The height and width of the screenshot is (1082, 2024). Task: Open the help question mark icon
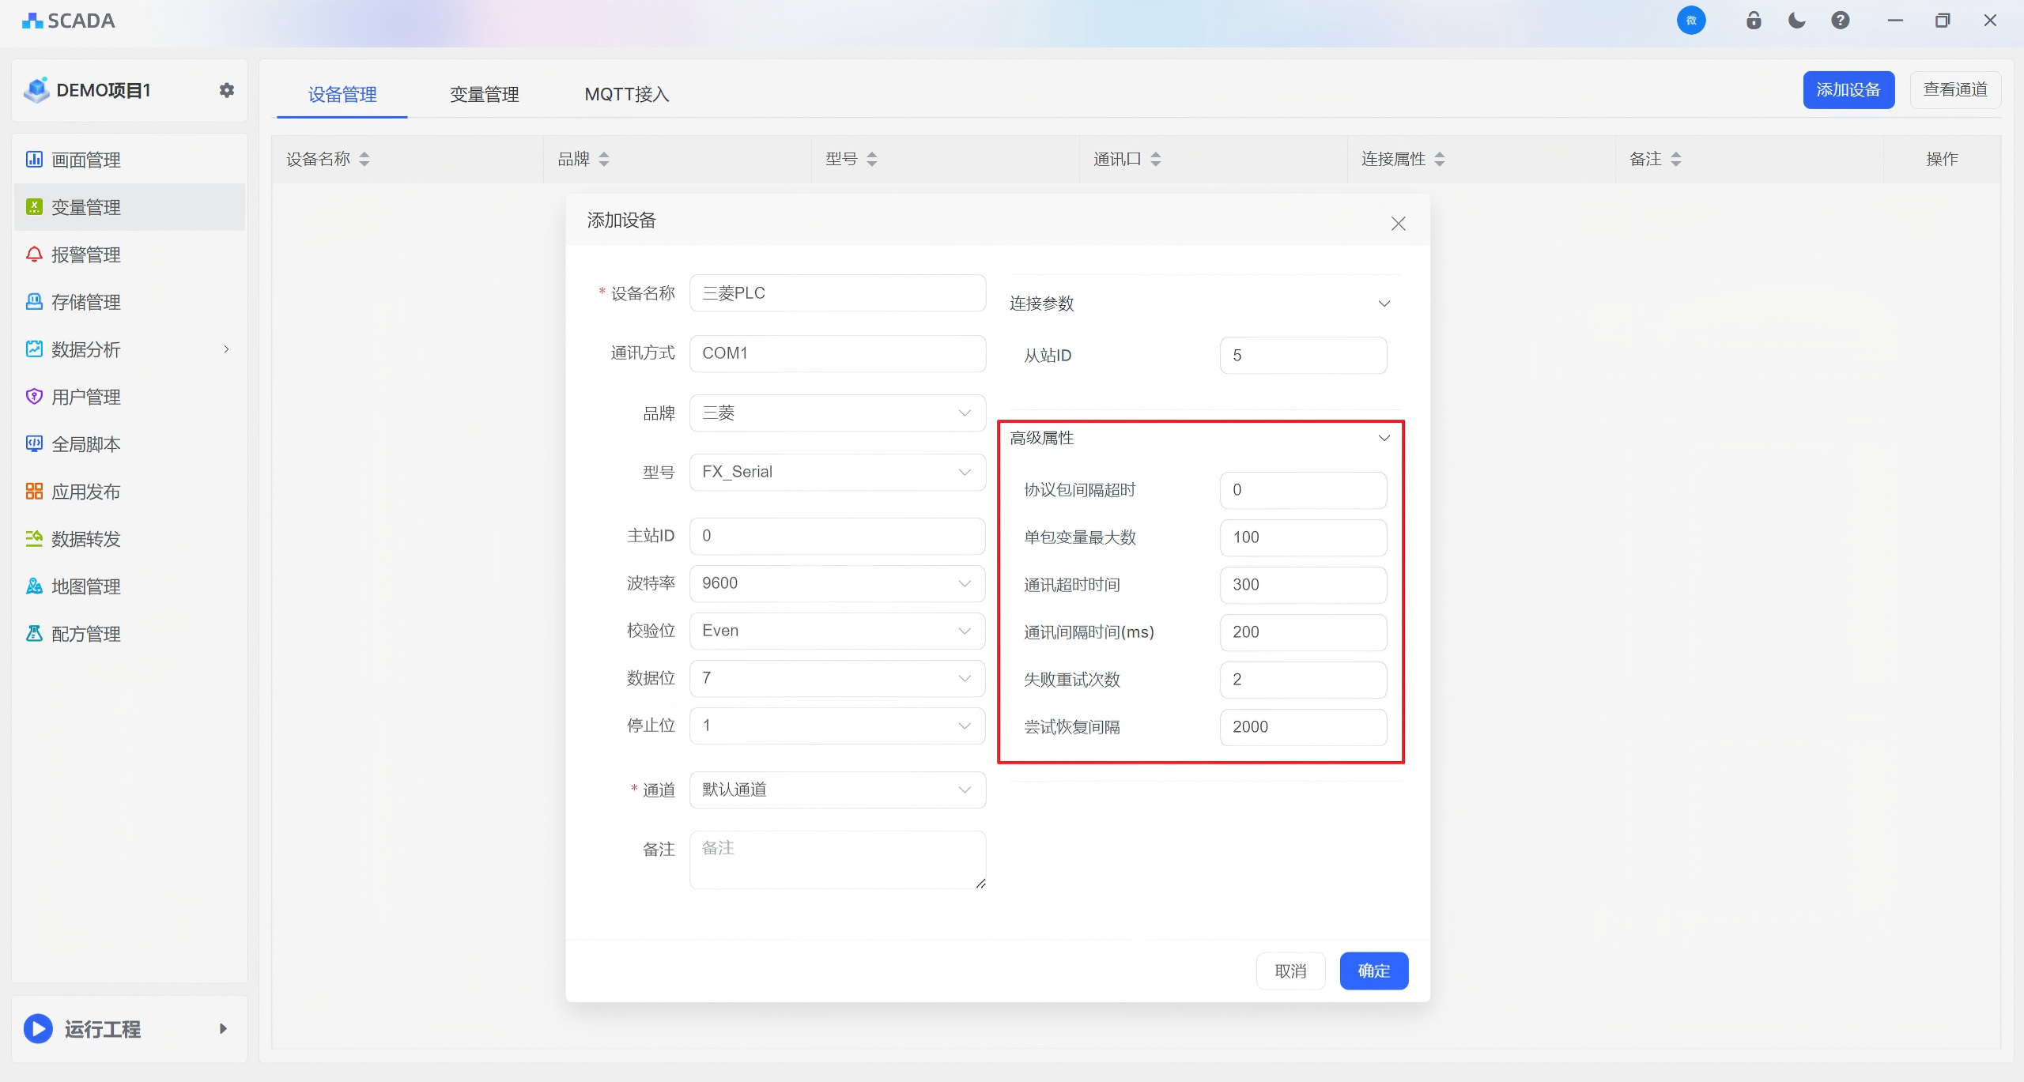click(x=1840, y=21)
